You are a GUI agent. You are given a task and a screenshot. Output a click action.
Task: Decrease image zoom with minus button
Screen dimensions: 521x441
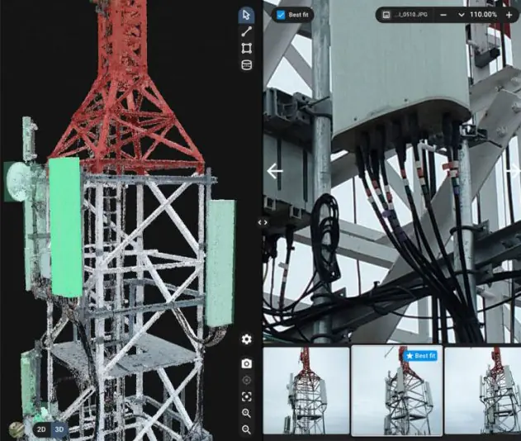tap(443, 15)
